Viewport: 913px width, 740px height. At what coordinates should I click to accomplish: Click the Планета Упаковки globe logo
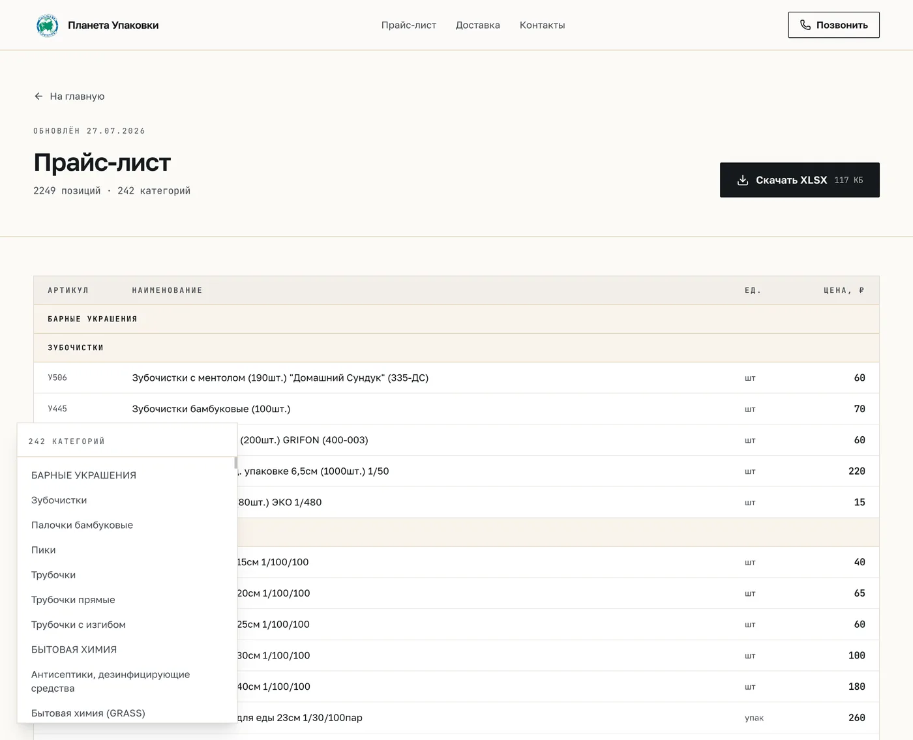[x=47, y=25]
